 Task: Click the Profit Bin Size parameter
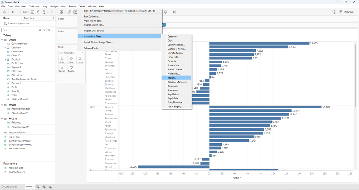(16, 168)
